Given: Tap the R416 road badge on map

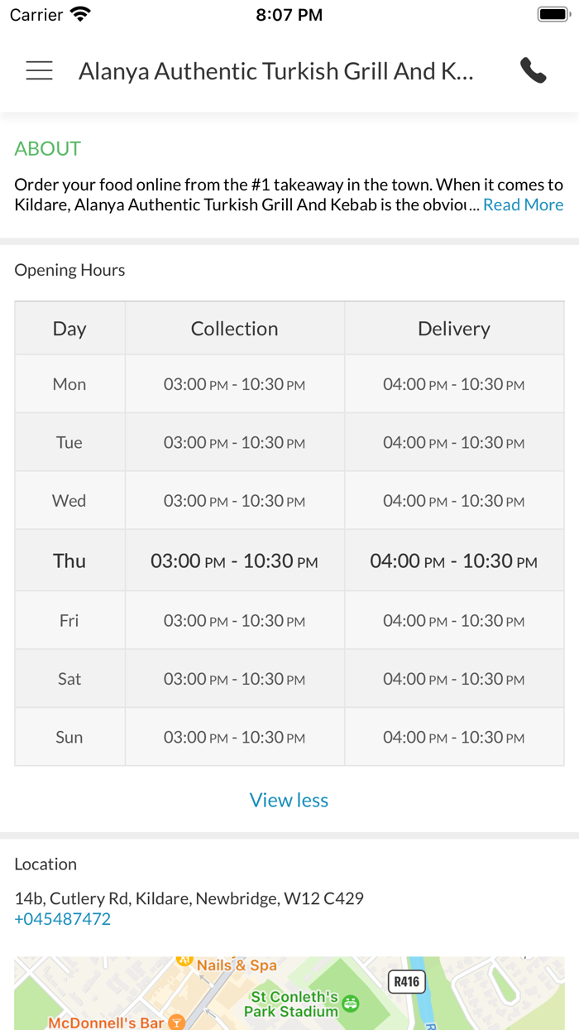Looking at the screenshot, I should click(406, 982).
